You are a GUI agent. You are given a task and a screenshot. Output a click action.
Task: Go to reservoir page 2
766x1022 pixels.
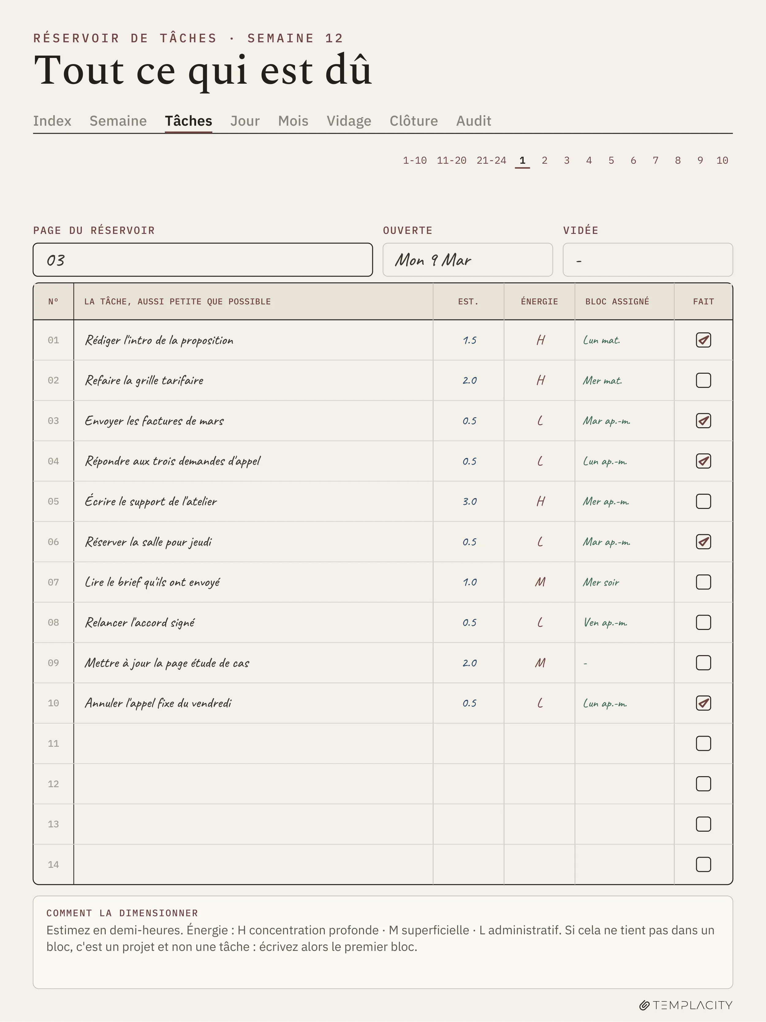(x=544, y=160)
